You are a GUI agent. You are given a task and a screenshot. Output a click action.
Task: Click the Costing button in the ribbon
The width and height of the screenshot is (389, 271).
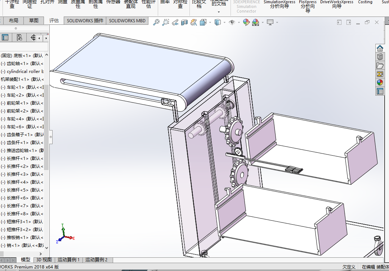pyautogui.click(x=365, y=2)
